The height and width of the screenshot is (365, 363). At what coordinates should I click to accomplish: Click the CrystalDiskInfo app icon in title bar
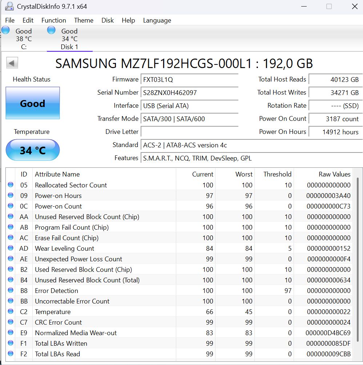click(9, 7)
